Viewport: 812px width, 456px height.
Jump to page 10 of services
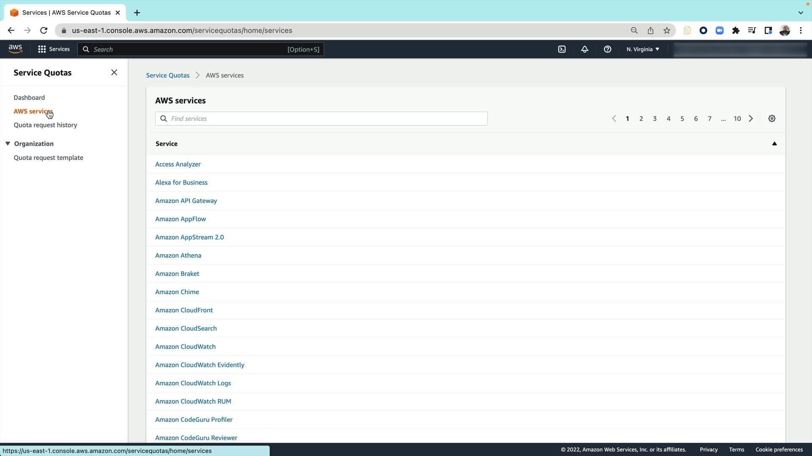tap(737, 119)
